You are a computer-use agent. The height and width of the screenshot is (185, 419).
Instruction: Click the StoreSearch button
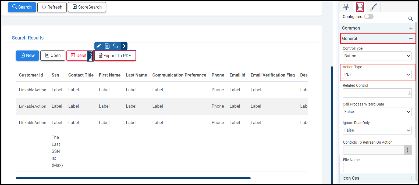(87, 7)
